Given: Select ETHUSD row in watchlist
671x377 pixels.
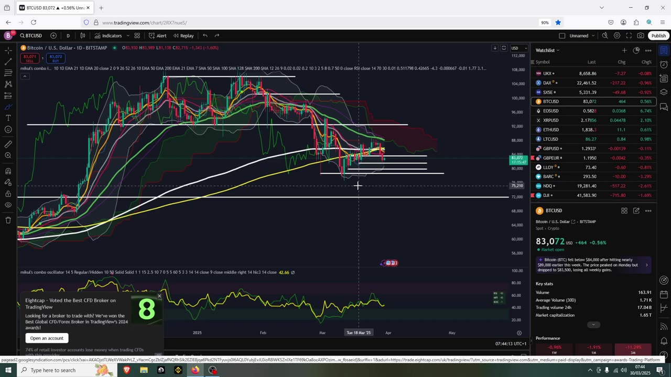Looking at the screenshot, I should [593, 129].
